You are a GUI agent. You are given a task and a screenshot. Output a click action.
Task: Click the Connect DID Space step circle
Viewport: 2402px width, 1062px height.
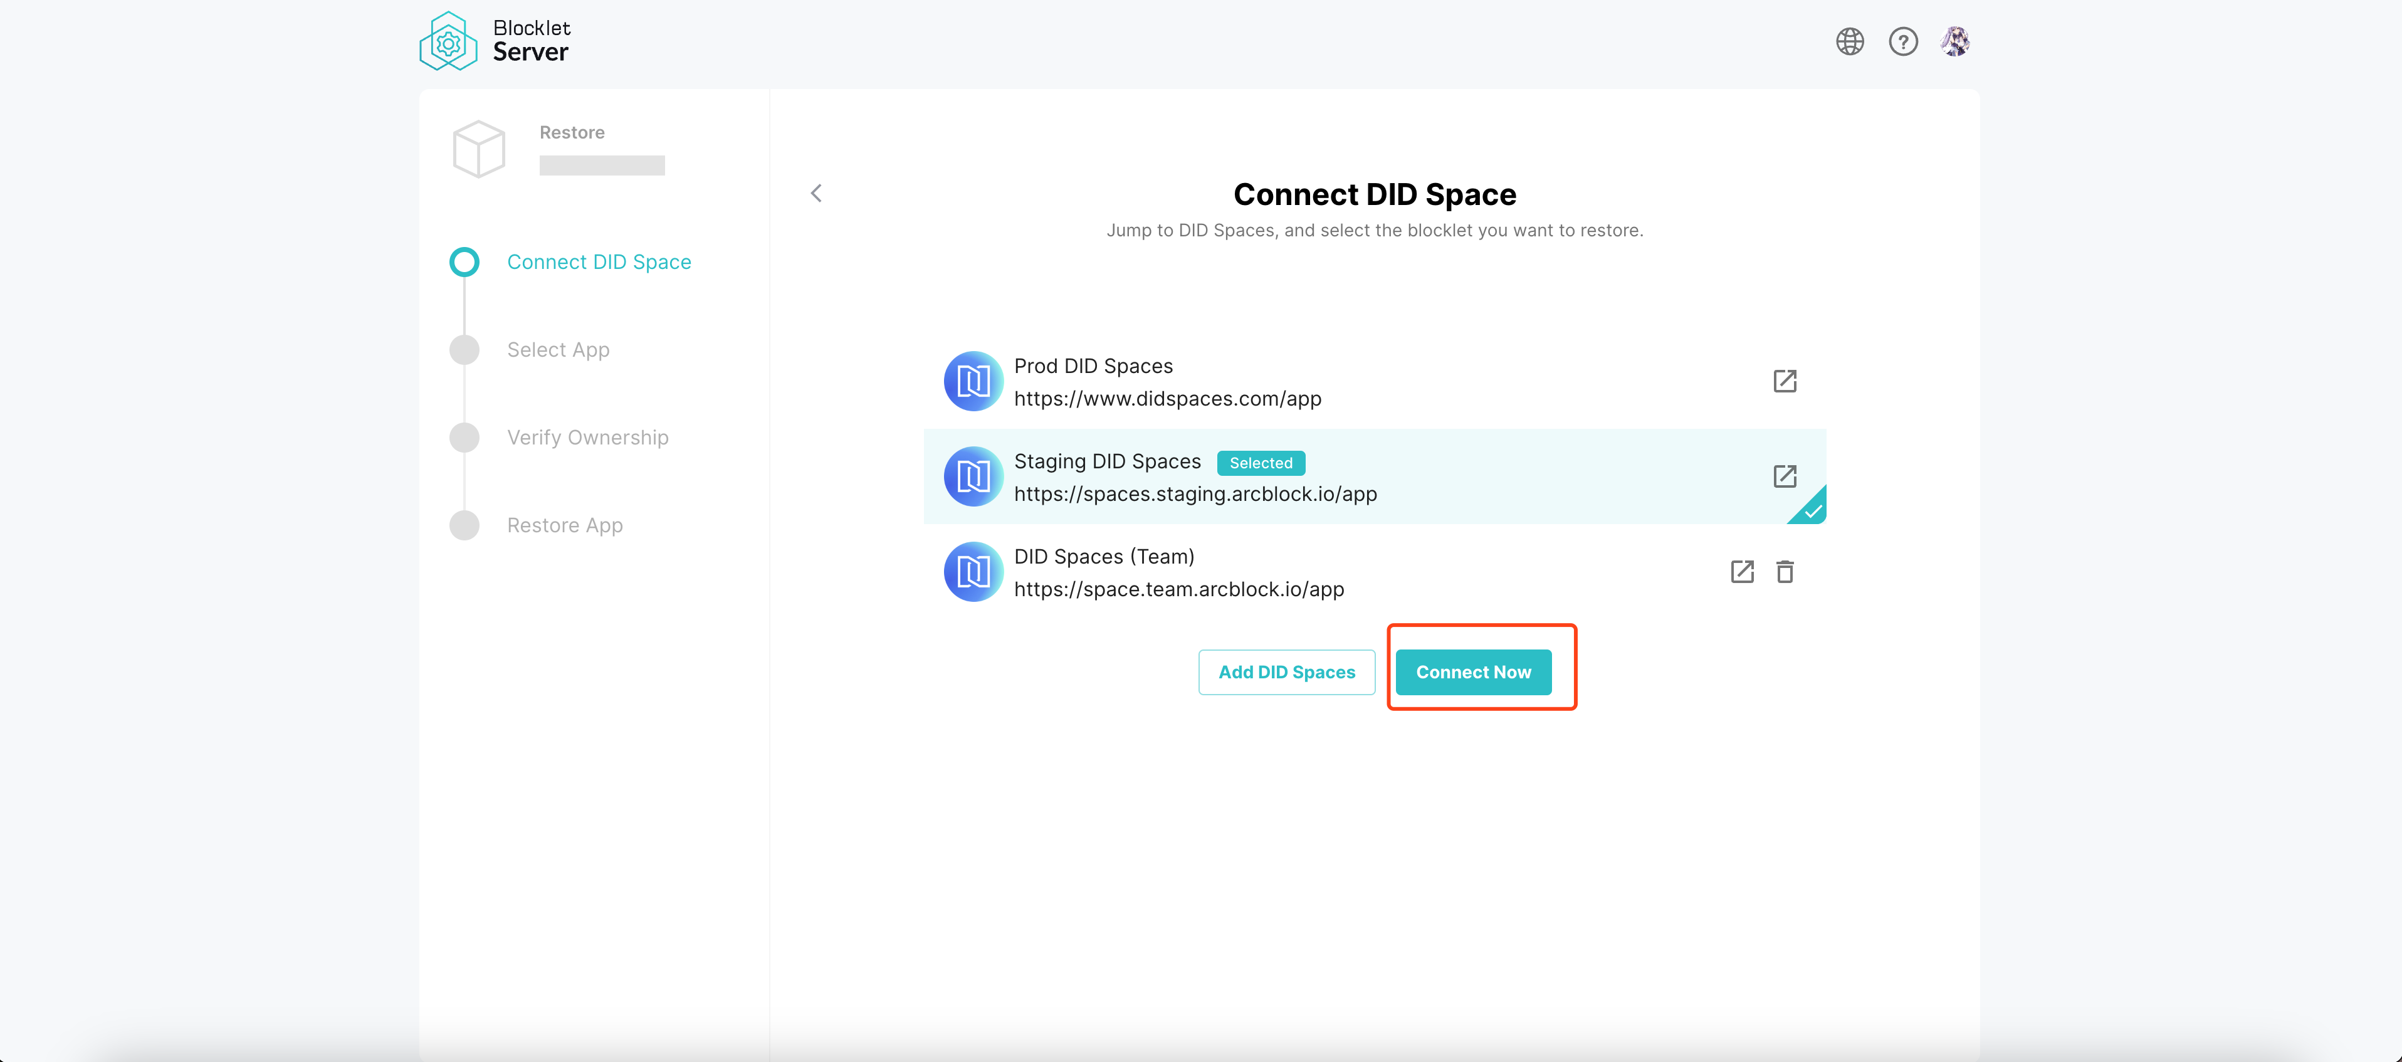(464, 262)
